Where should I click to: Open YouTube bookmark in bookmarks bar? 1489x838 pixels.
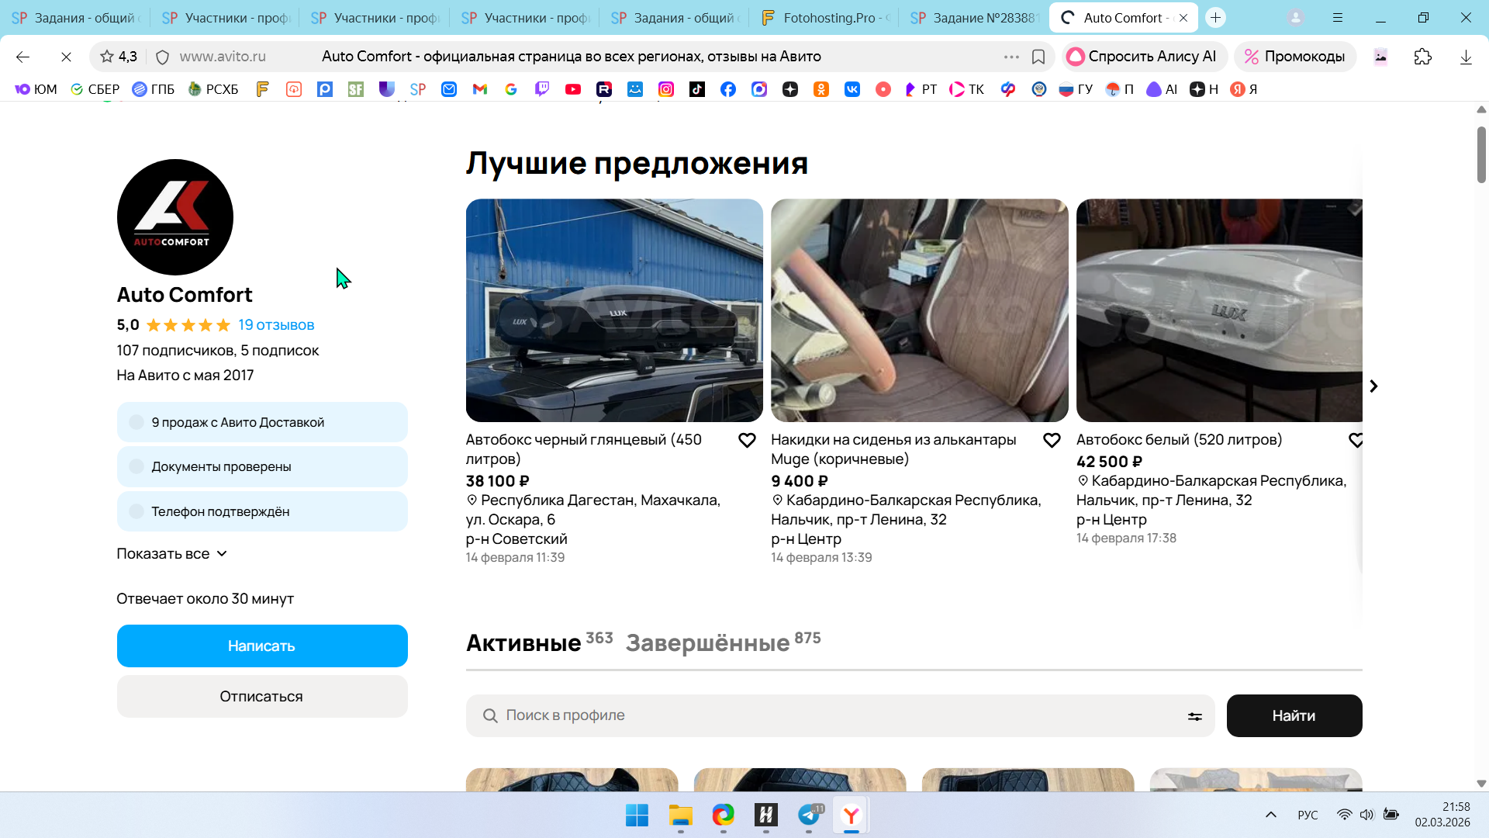click(x=572, y=89)
